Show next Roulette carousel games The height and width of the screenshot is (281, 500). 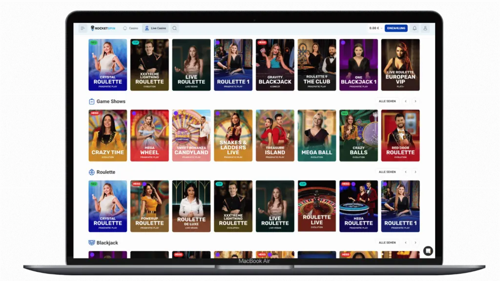[x=415, y=172]
